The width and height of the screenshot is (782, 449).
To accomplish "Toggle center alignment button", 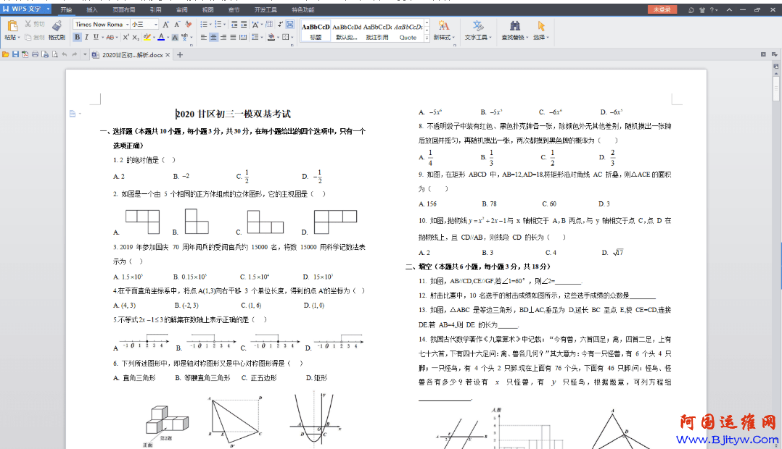I will pos(213,37).
